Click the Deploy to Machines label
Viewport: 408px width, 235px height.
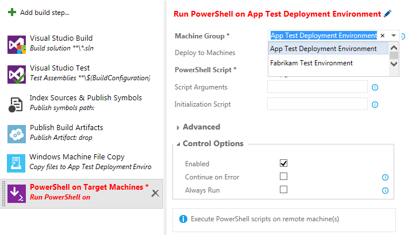click(x=205, y=53)
